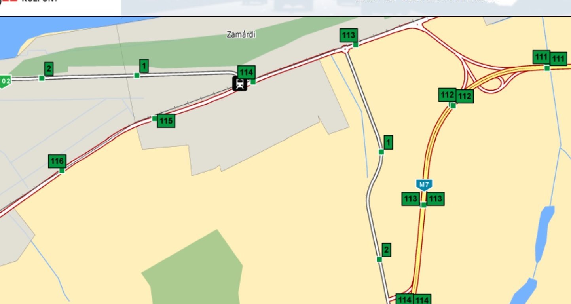Click the train station icon near Zamárdi
The width and height of the screenshot is (571, 304).
pyautogui.click(x=239, y=84)
